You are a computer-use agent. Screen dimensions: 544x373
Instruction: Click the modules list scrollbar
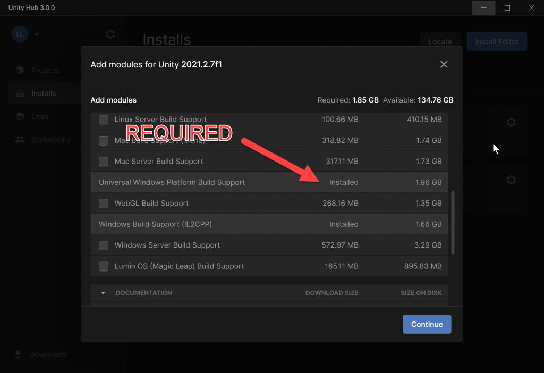[x=453, y=223]
